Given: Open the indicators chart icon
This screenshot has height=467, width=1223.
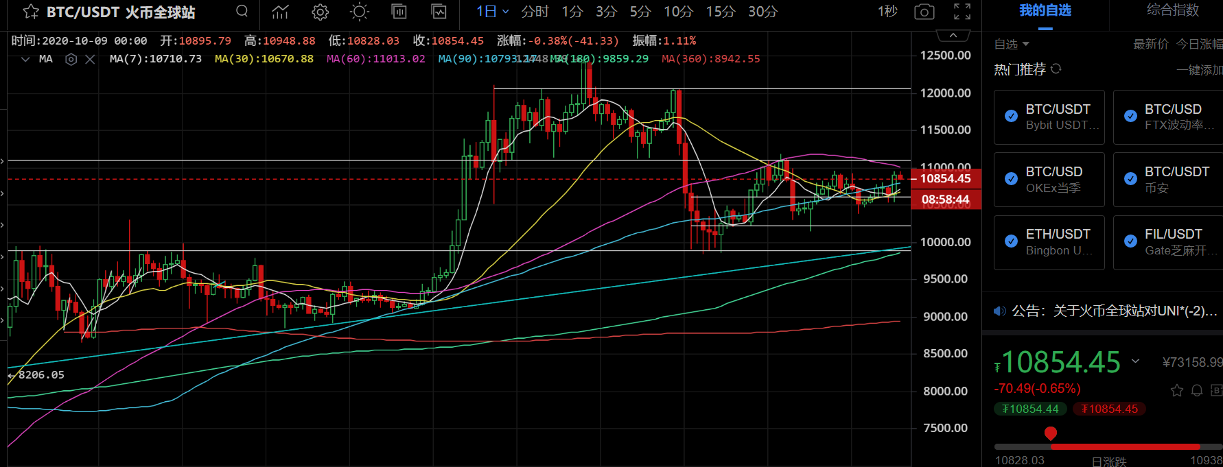Looking at the screenshot, I should pos(280,12).
